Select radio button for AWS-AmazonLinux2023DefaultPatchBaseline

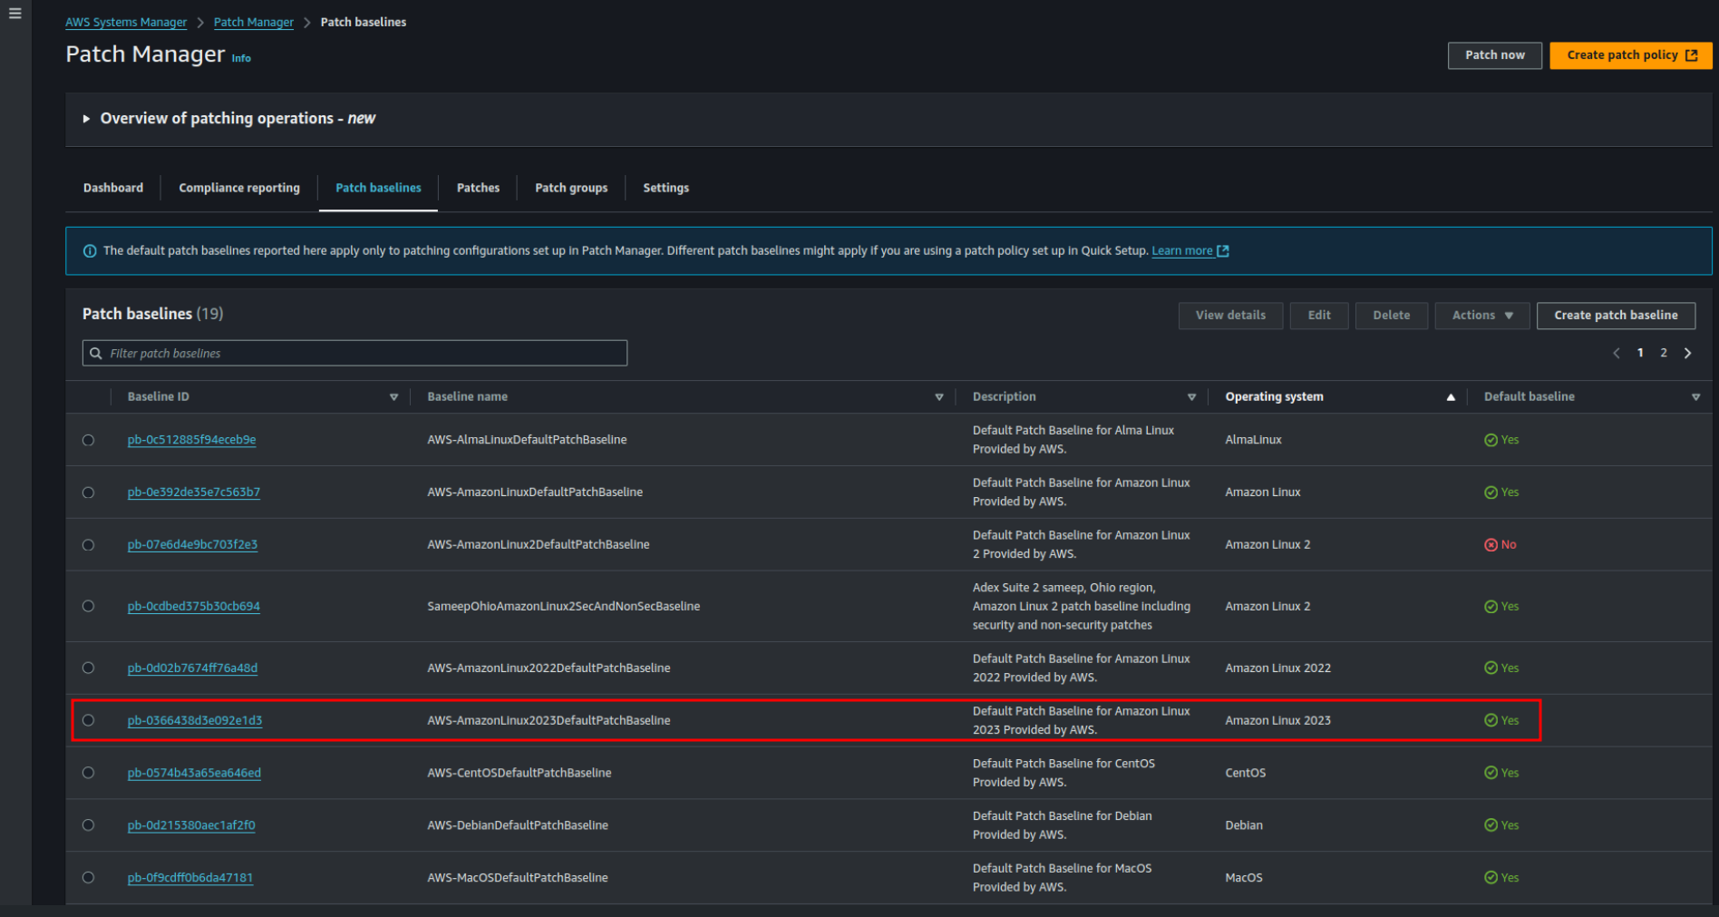[x=88, y=720]
